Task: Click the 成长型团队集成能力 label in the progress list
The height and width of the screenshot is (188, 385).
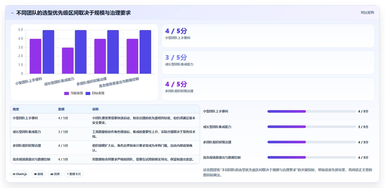Action: (x=217, y=127)
